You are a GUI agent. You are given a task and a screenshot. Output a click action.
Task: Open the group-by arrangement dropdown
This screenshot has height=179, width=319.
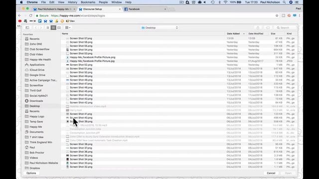pos(68,28)
